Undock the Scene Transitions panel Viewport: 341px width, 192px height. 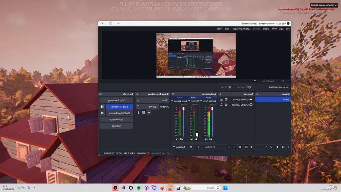[137, 94]
